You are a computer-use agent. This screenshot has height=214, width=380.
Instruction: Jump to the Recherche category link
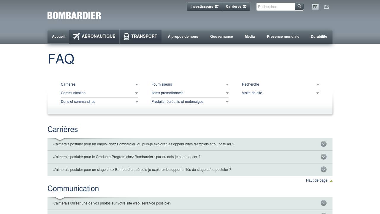click(x=251, y=84)
